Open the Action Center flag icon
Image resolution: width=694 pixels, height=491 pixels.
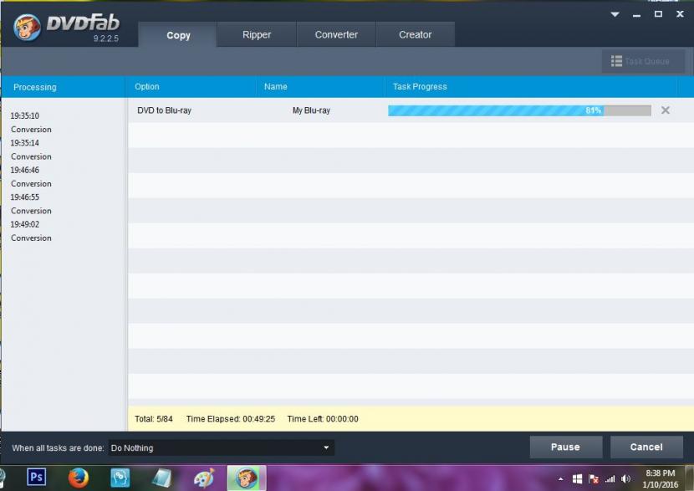point(594,478)
